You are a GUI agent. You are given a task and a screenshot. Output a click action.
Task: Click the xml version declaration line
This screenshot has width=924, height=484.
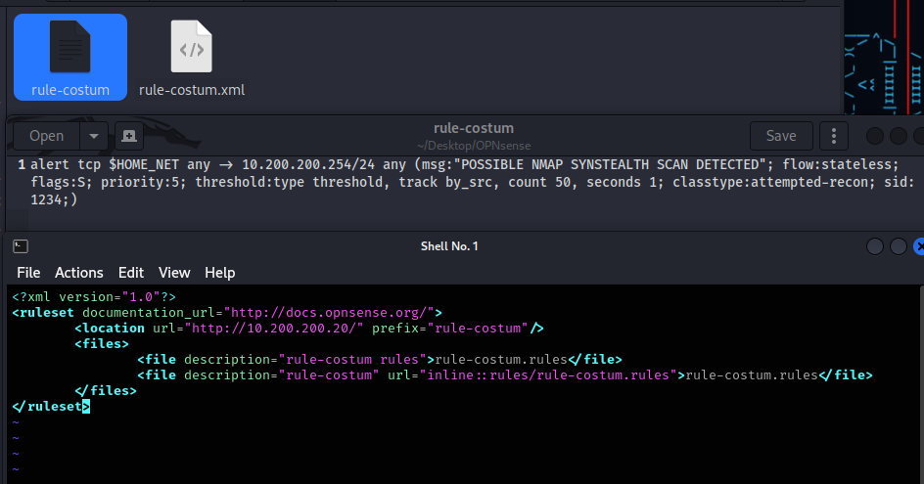coord(94,297)
